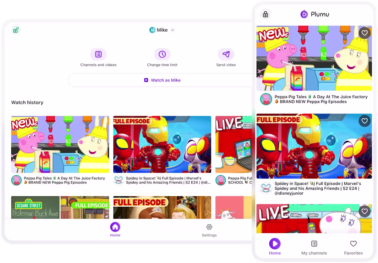Open Peppa Pig Juice Factory thumbnail in Watch history
378x263 pixels.
[x=60, y=144]
